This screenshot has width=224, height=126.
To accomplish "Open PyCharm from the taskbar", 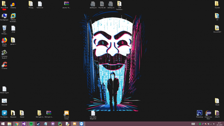I will 60,124.
